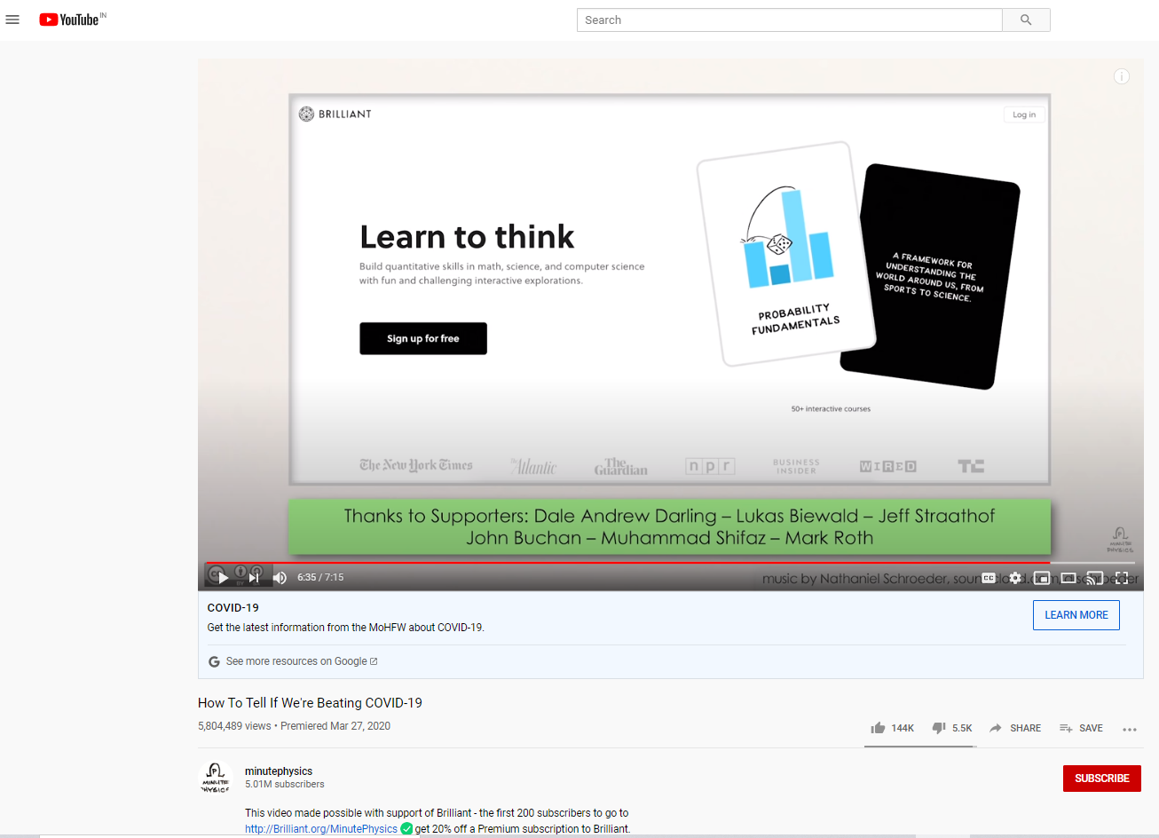The height and width of the screenshot is (838, 1159).
Task: Seek on the red progress bar
Action: (670, 563)
